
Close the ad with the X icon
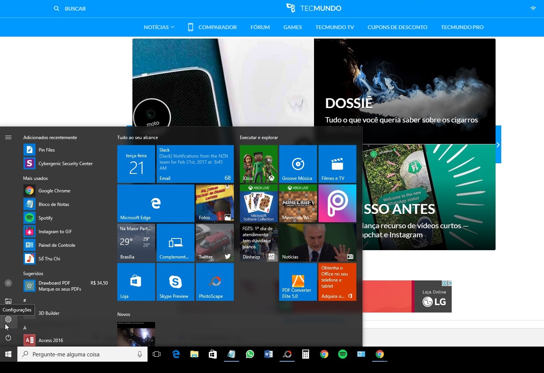pyautogui.click(x=450, y=283)
